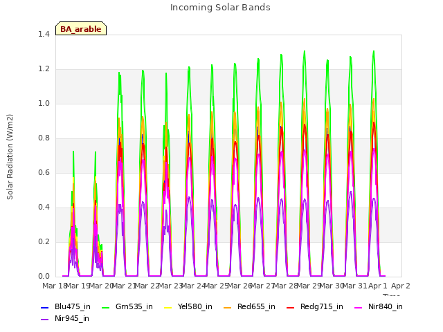Image resolution: width=443 pixels, height=332 pixels.
Task: Click the Red655_in legend color swatch
Action: (228, 307)
